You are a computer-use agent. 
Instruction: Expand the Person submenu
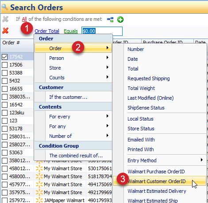pos(73,58)
